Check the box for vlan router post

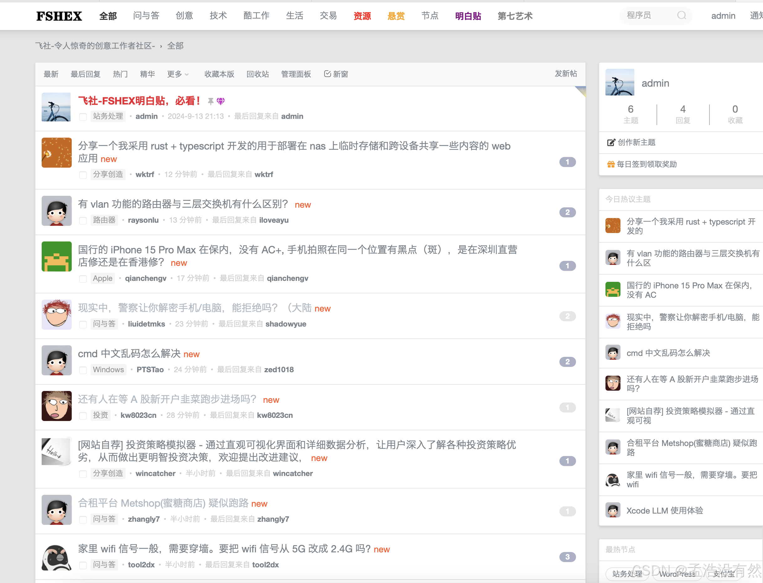(83, 221)
